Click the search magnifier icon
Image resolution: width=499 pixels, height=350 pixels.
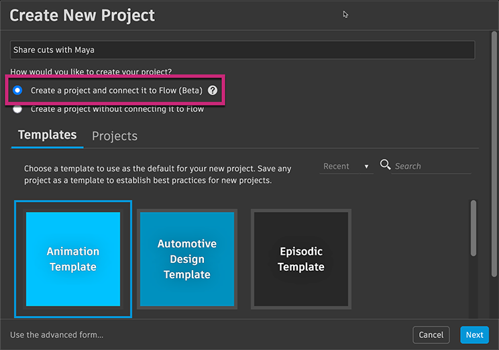385,165
